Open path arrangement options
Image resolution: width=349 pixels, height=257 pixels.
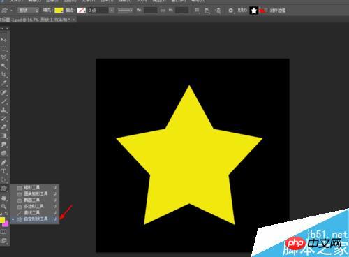218,10
